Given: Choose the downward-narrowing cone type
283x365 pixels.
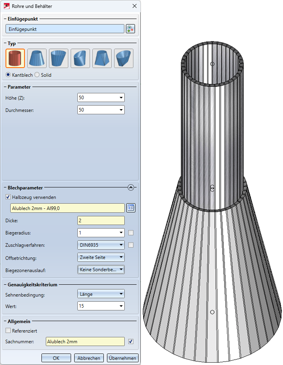Looking at the screenshot, I should (58, 58).
